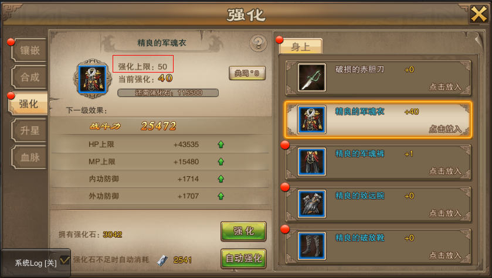Click the equipped armor portrait on left panel

pyautogui.click(x=92, y=78)
